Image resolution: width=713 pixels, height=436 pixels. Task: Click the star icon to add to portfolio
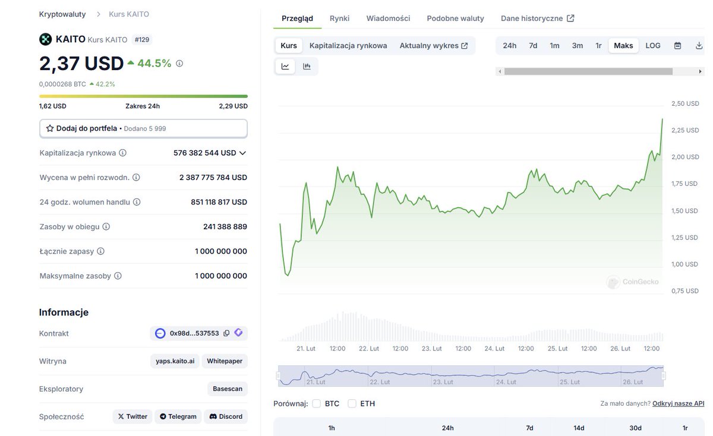point(50,128)
